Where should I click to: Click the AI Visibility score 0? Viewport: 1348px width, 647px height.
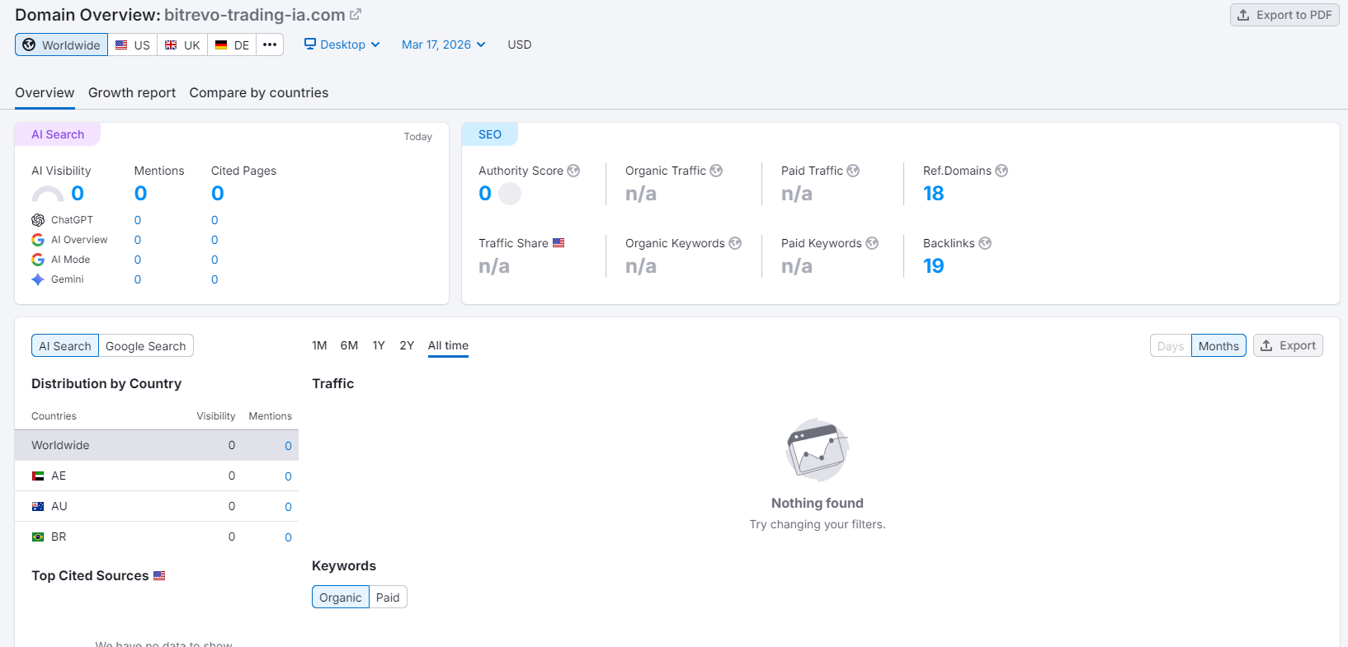(x=78, y=194)
